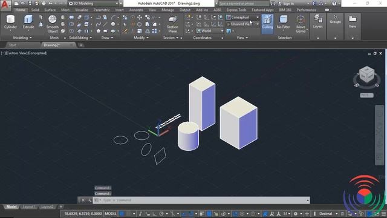Choose the Polygon draw tool
Image resolution: width=387 pixels, height=218 pixels.
(x=98, y=31)
